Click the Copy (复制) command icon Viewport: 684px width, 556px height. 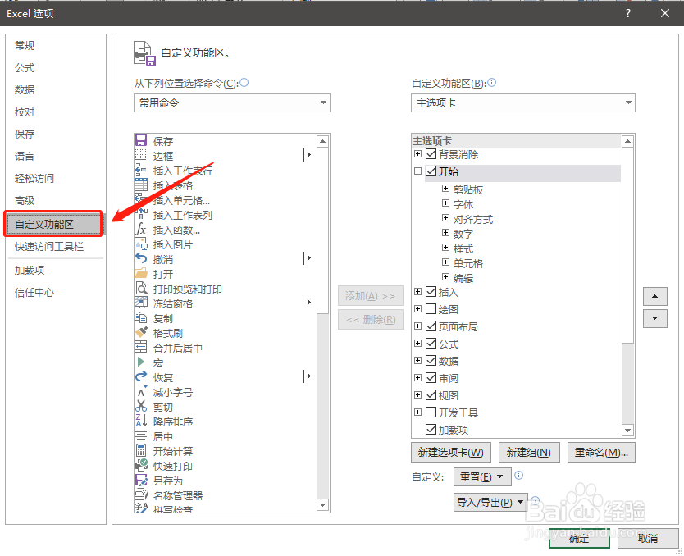[x=141, y=317]
